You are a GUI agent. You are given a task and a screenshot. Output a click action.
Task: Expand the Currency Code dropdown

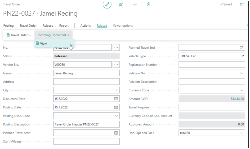point(242,90)
